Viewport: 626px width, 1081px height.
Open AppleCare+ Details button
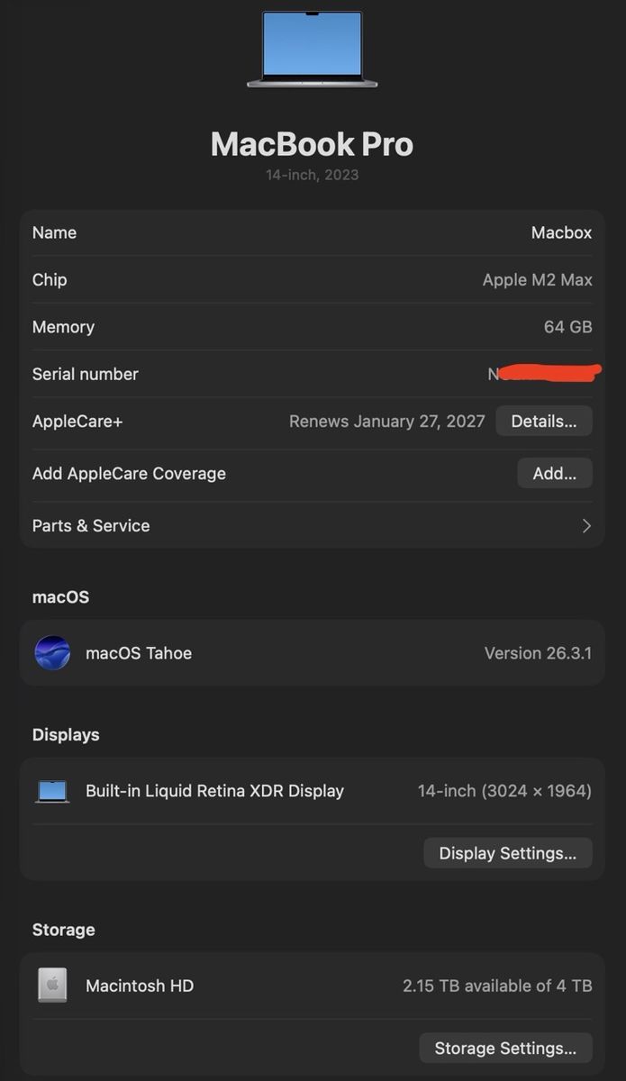tap(543, 422)
